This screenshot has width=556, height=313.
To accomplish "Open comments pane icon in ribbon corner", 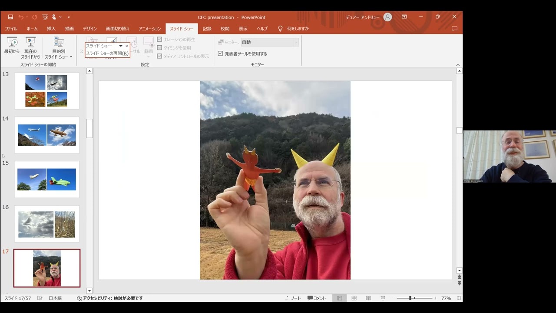I will 454,29.
